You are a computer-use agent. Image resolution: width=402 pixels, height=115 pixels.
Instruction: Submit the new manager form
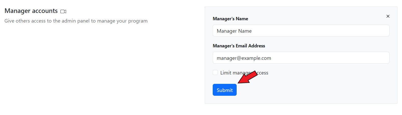click(224, 90)
